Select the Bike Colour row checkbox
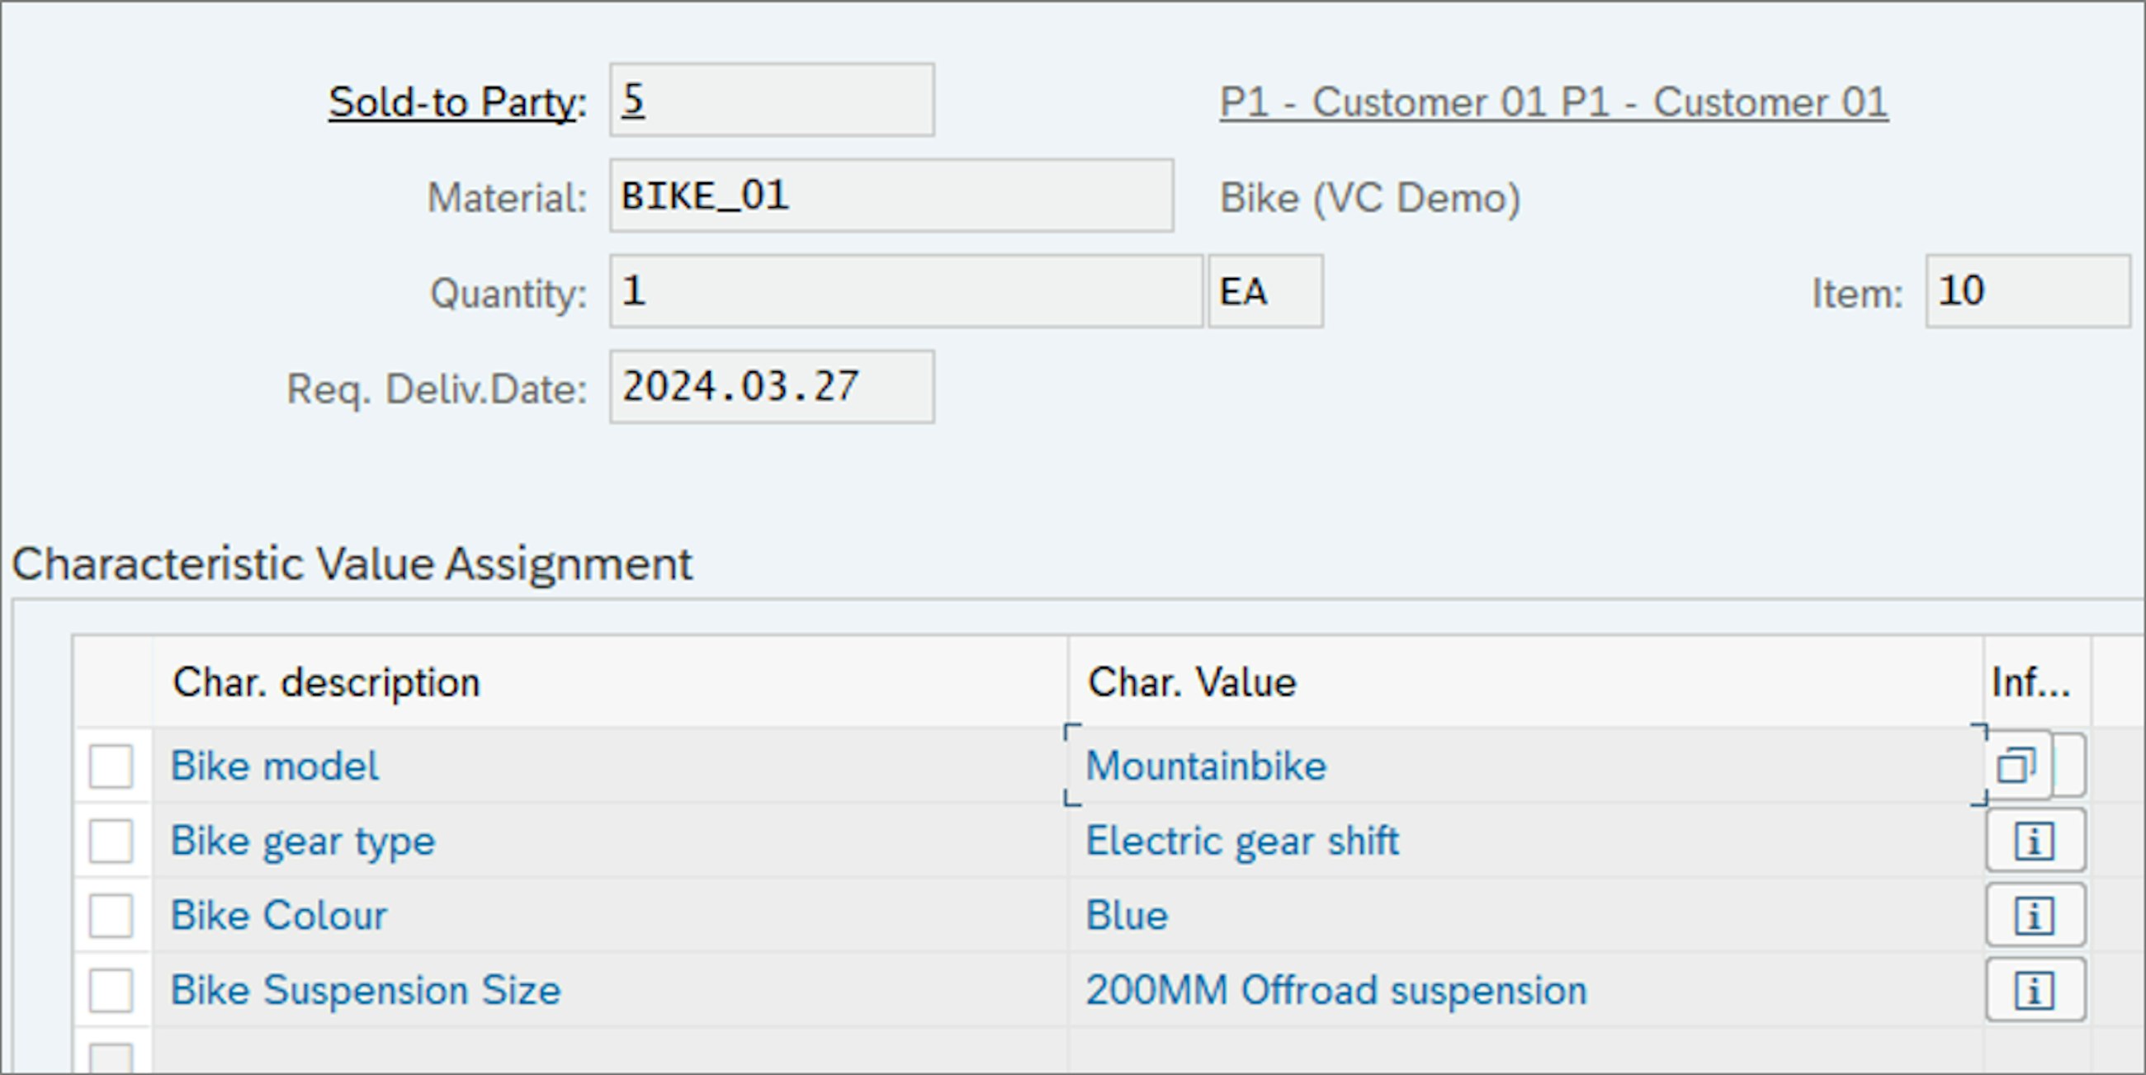 point(111,916)
